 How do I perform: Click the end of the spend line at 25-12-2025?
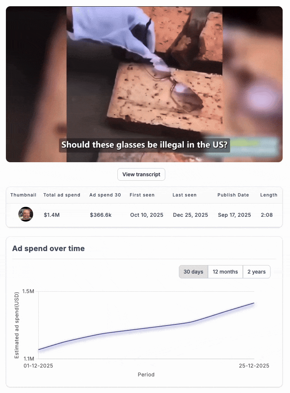[x=254, y=303]
